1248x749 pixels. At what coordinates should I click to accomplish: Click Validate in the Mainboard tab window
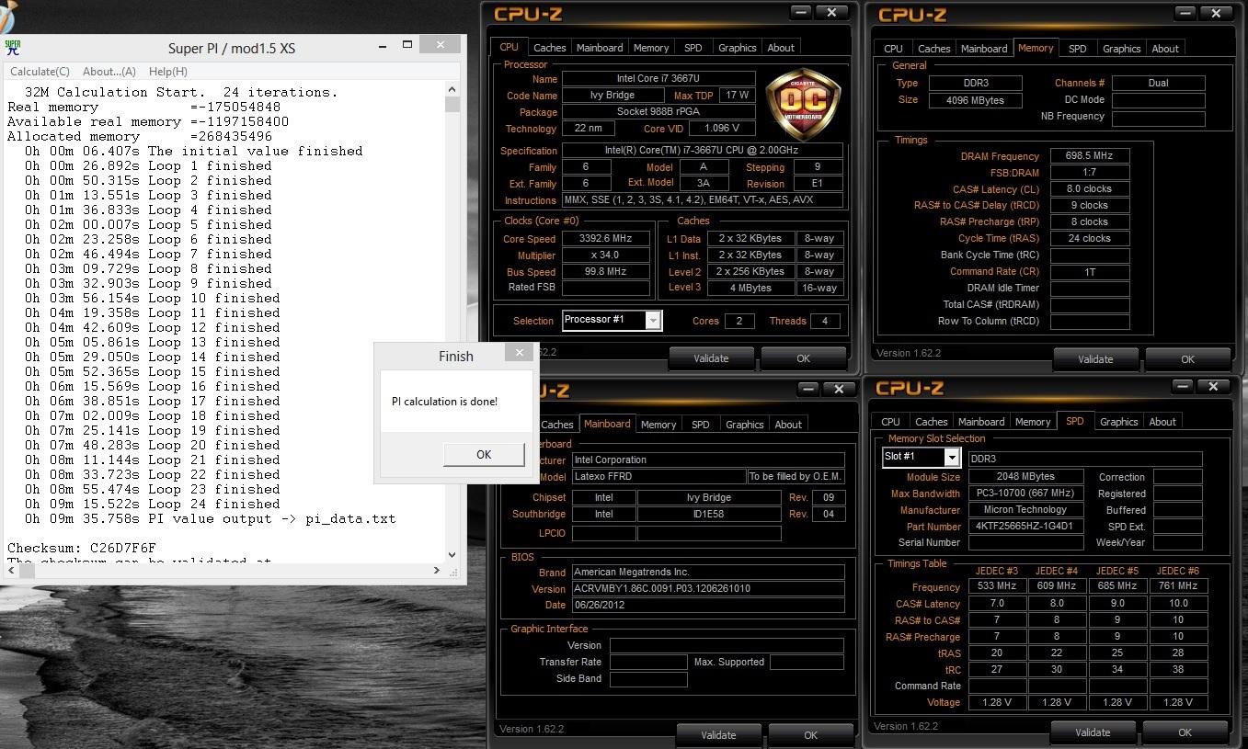tap(718, 734)
